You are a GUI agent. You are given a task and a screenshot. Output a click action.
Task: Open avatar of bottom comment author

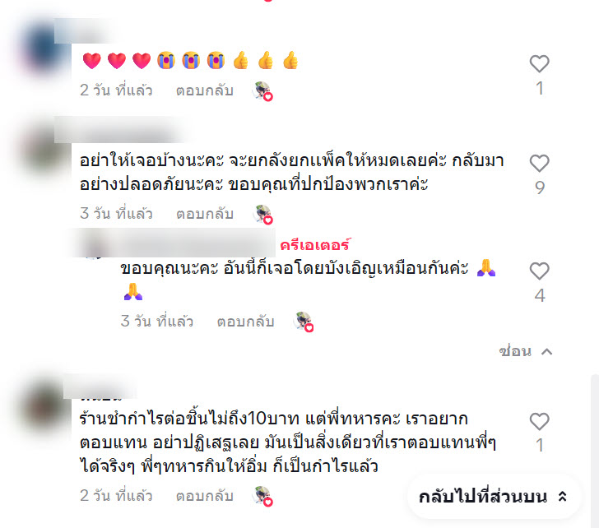(46, 406)
